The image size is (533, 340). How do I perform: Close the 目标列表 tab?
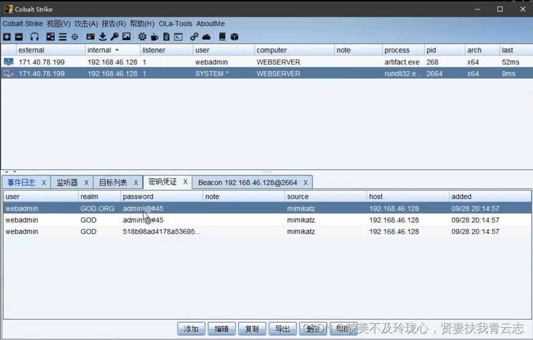[136, 183]
